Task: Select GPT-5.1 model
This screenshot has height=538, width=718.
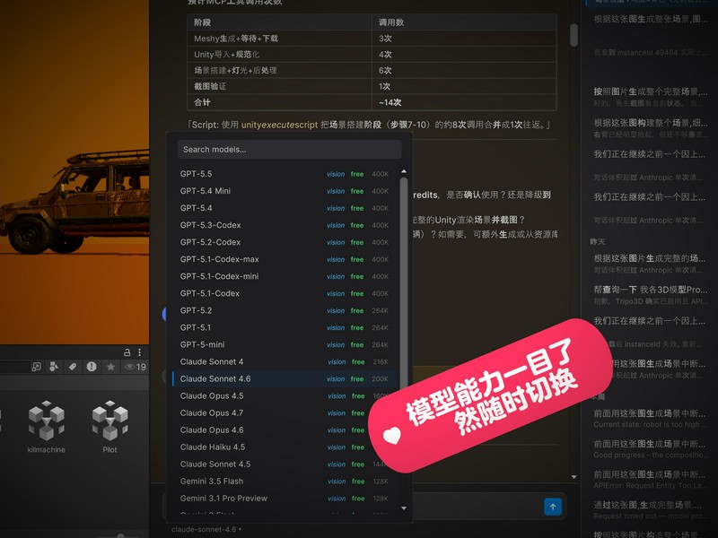Action: 284,327
